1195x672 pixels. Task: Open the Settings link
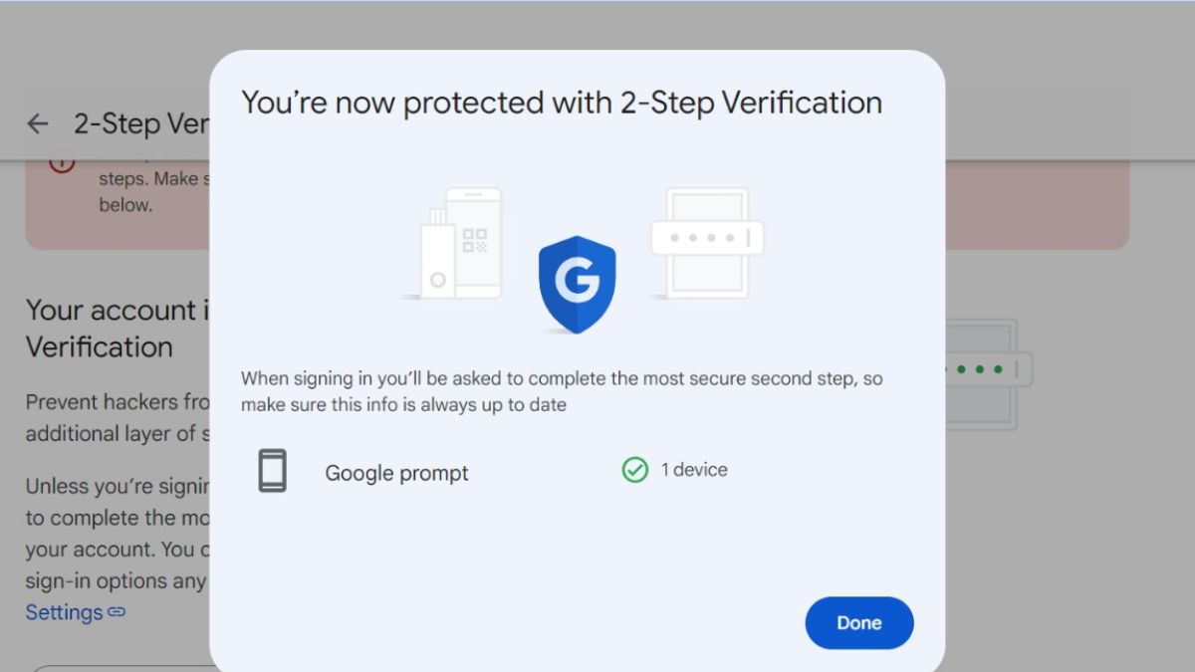pos(65,612)
